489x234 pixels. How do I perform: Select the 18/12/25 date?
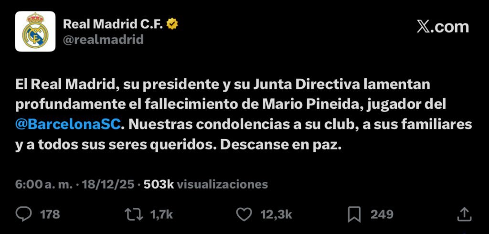pyautogui.click(x=108, y=184)
